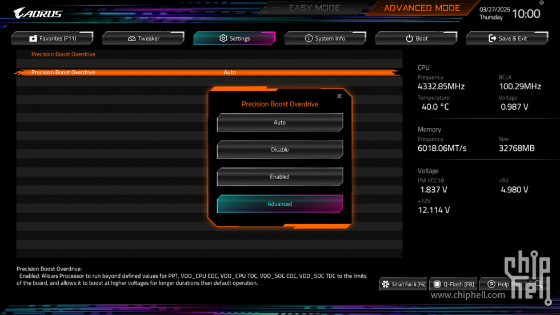The image size is (560, 315).
Task: Click the +5V value 4.980 V
Action: click(514, 190)
